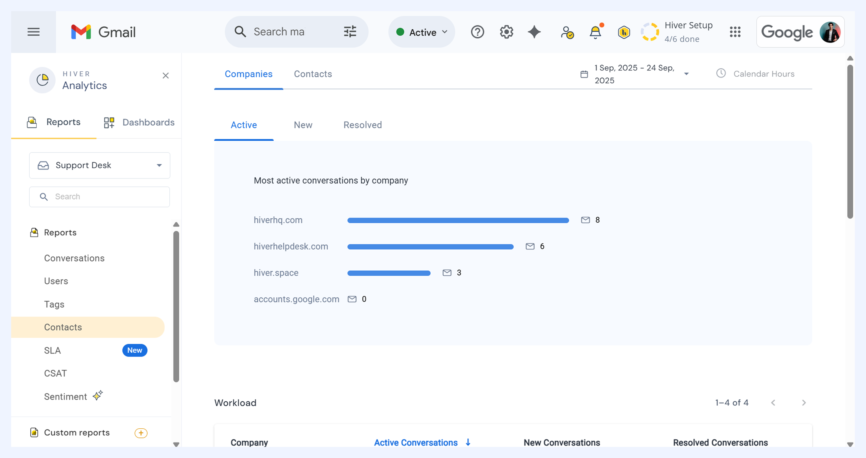Select the Contacts tab at the top
This screenshot has width=866, height=458.
[x=313, y=74]
